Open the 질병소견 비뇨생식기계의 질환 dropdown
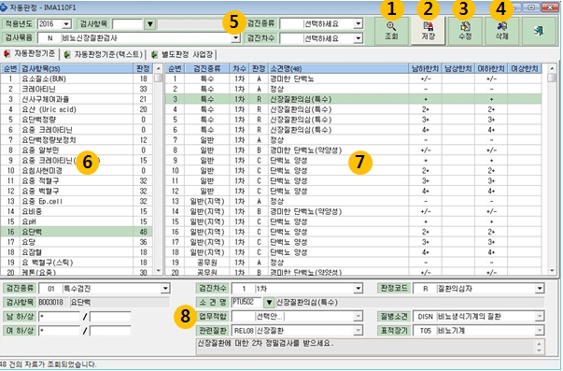This screenshot has width=563, height=371. 540,317
